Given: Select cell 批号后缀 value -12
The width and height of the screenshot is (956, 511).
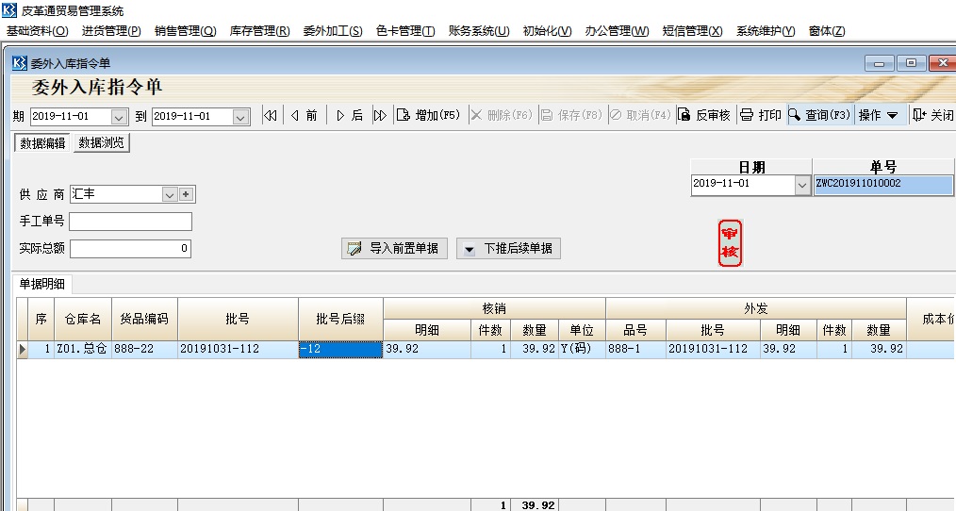Looking at the screenshot, I should (x=340, y=350).
